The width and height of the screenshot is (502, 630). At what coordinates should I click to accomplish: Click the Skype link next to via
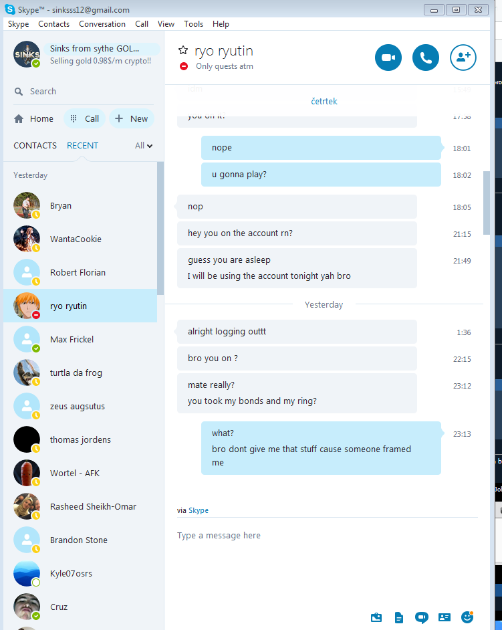click(199, 510)
